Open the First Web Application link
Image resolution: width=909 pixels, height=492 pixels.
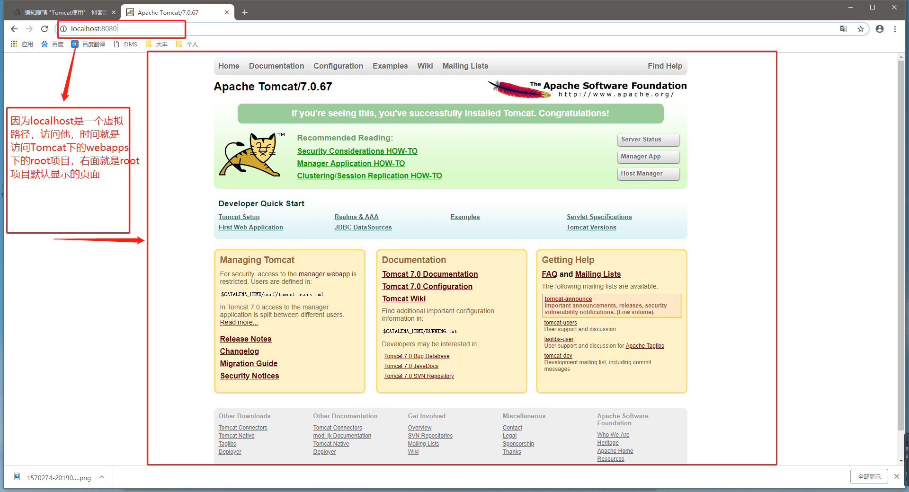coord(251,228)
